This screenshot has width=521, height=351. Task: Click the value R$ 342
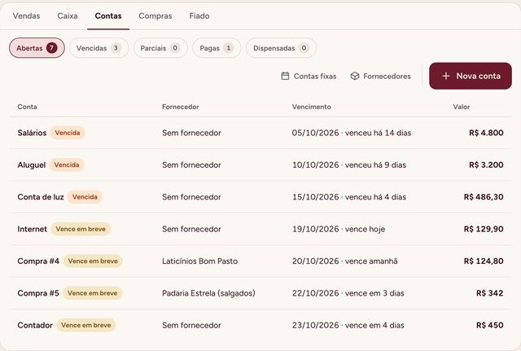[490, 293]
